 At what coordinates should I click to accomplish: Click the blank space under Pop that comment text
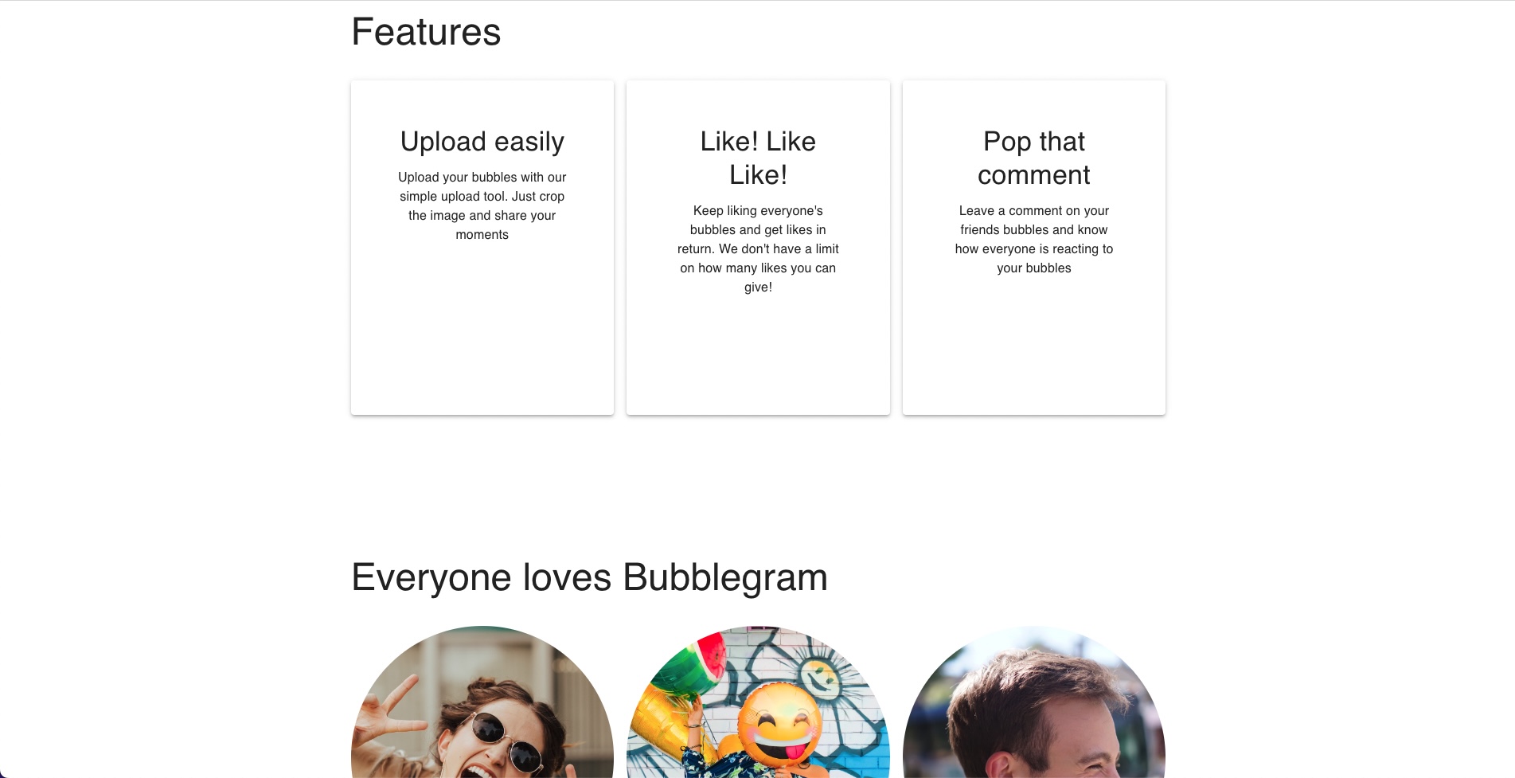click(x=1034, y=344)
